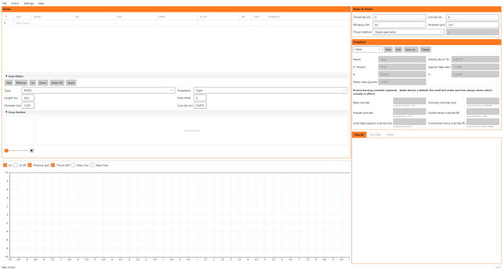This screenshot has height=269, width=503.
Task: Collapse the Grain Editor section triangle
Action: point(6,76)
